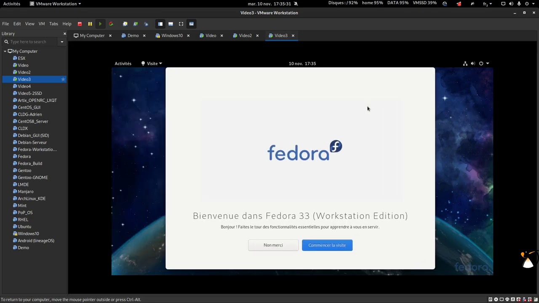
Task: Open guest Activités overview
Action: click(x=123, y=64)
